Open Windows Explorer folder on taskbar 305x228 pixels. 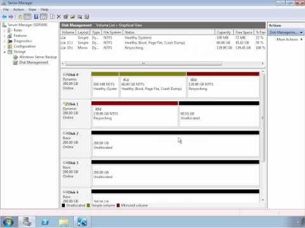click(x=64, y=222)
